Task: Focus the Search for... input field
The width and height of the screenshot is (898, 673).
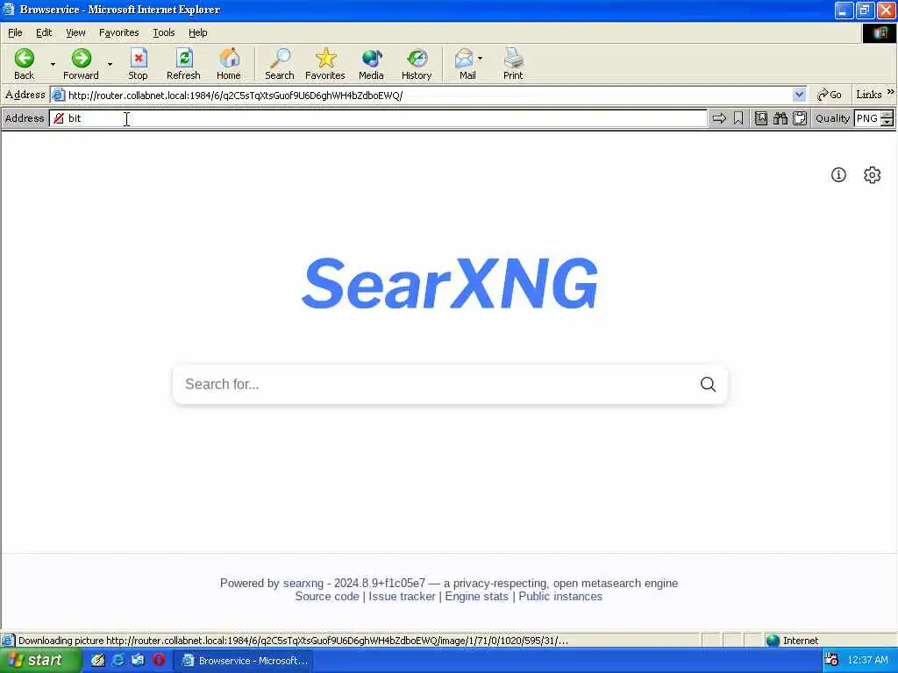Action: click(435, 385)
